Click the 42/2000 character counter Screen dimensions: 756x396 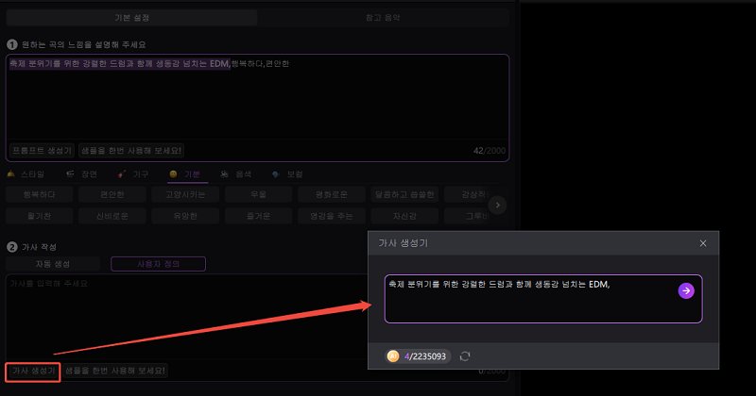pyautogui.click(x=490, y=151)
